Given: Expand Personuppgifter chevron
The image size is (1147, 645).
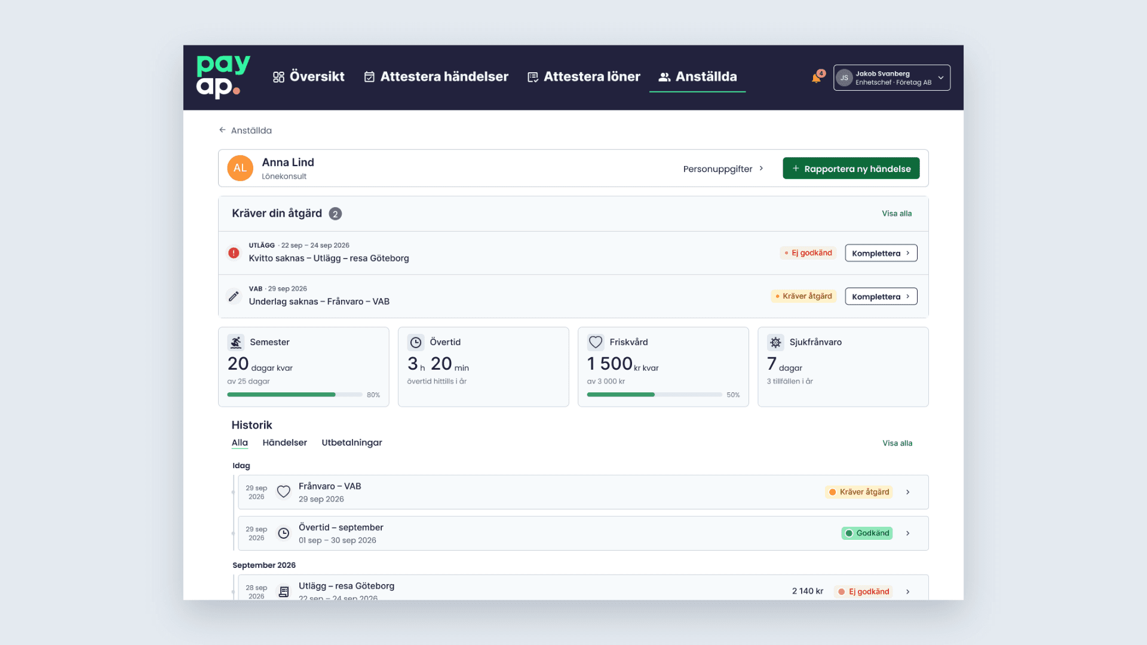Looking at the screenshot, I should (x=761, y=168).
